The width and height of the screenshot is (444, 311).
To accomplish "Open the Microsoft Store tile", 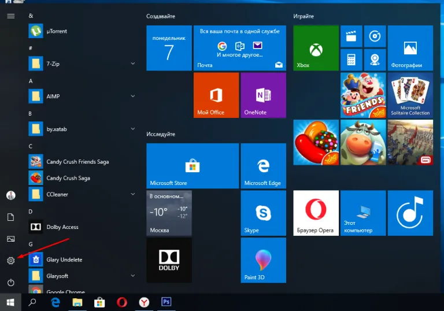I will [x=193, y=166].
